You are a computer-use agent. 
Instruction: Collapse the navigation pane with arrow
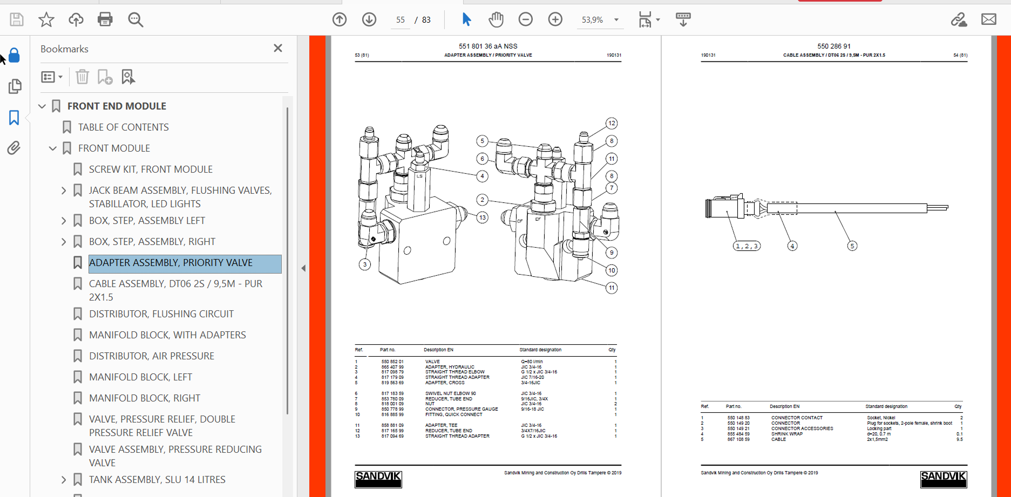(303, 268)
